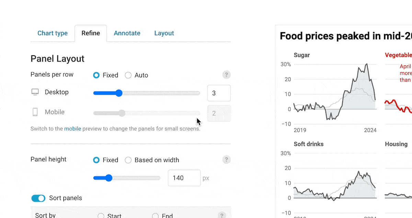Image resolution: width=412 pixels, height=218 pixels.
Task: Toggle the Sort panels switch
Action: tap(38, 198)
